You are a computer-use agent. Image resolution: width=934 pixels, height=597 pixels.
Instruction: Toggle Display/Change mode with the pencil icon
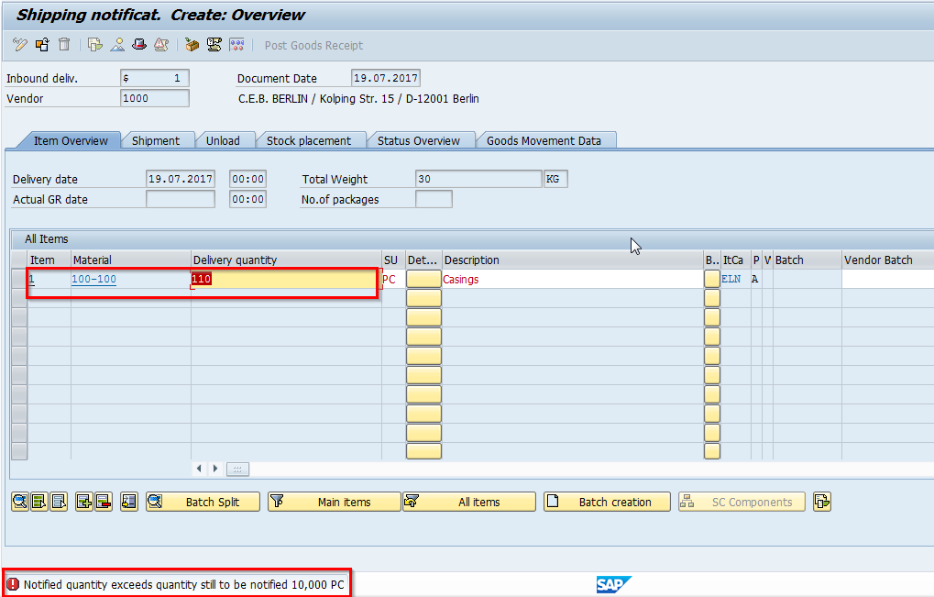coord(20,44)
